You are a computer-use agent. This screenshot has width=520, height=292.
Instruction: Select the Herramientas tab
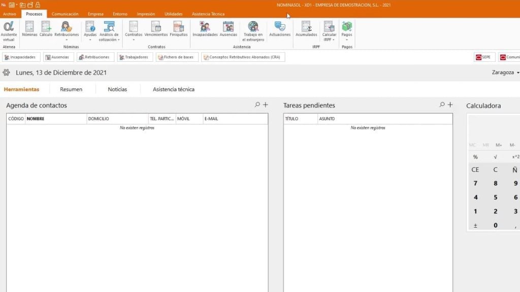click(21, 89)
